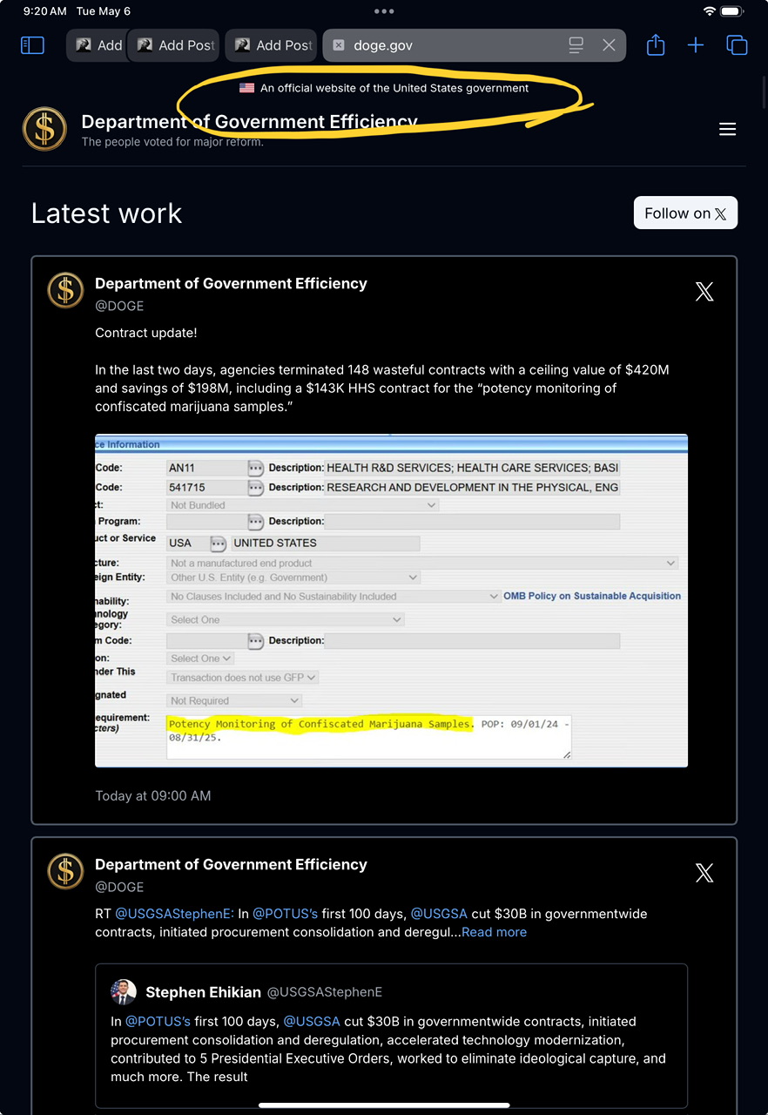Open the @POTUS's link in quoted tweet
This screenshot has height=1115, width=768.
[x=158, y=1021]
